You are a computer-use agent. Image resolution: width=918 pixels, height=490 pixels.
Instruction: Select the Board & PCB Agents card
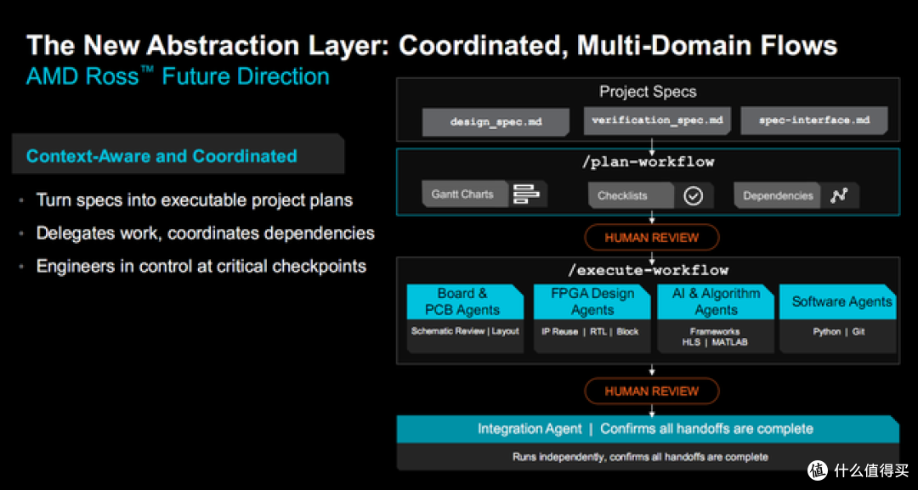coord(466,318)
